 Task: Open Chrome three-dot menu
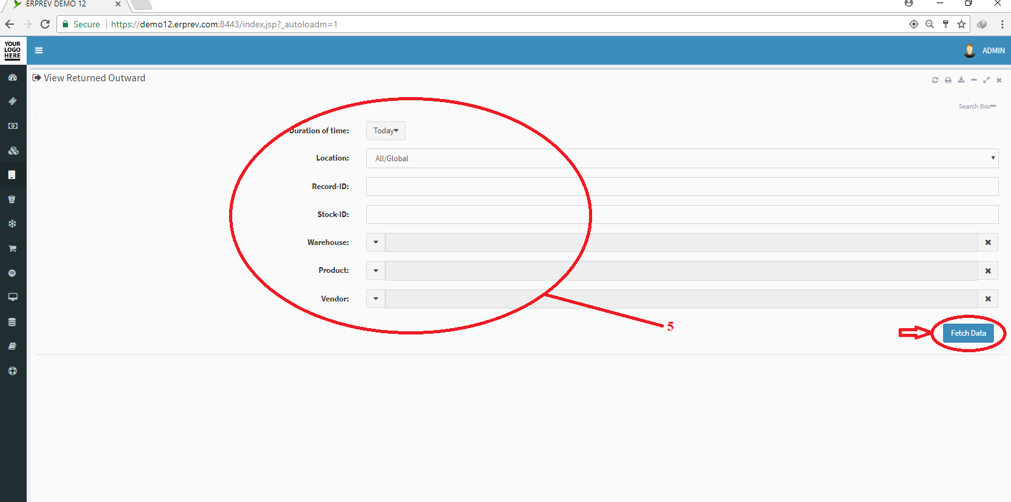tap(1002, 24)
